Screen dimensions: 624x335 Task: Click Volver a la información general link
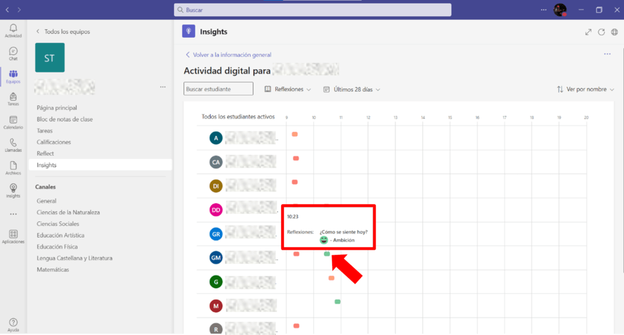(x=228, y=55)
